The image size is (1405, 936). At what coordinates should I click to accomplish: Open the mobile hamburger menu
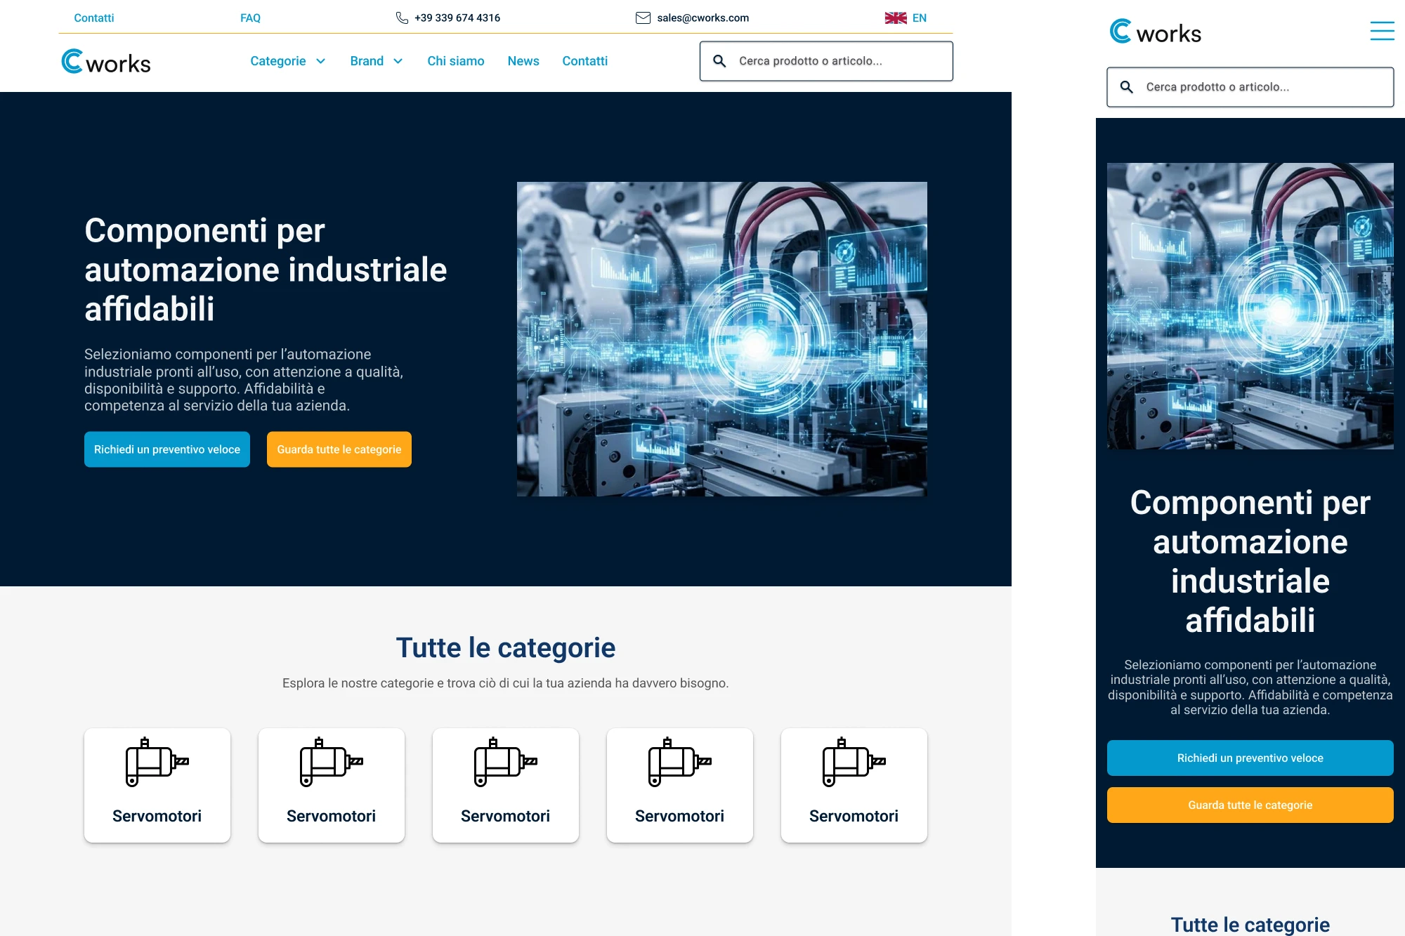[x=1382, y=31]
